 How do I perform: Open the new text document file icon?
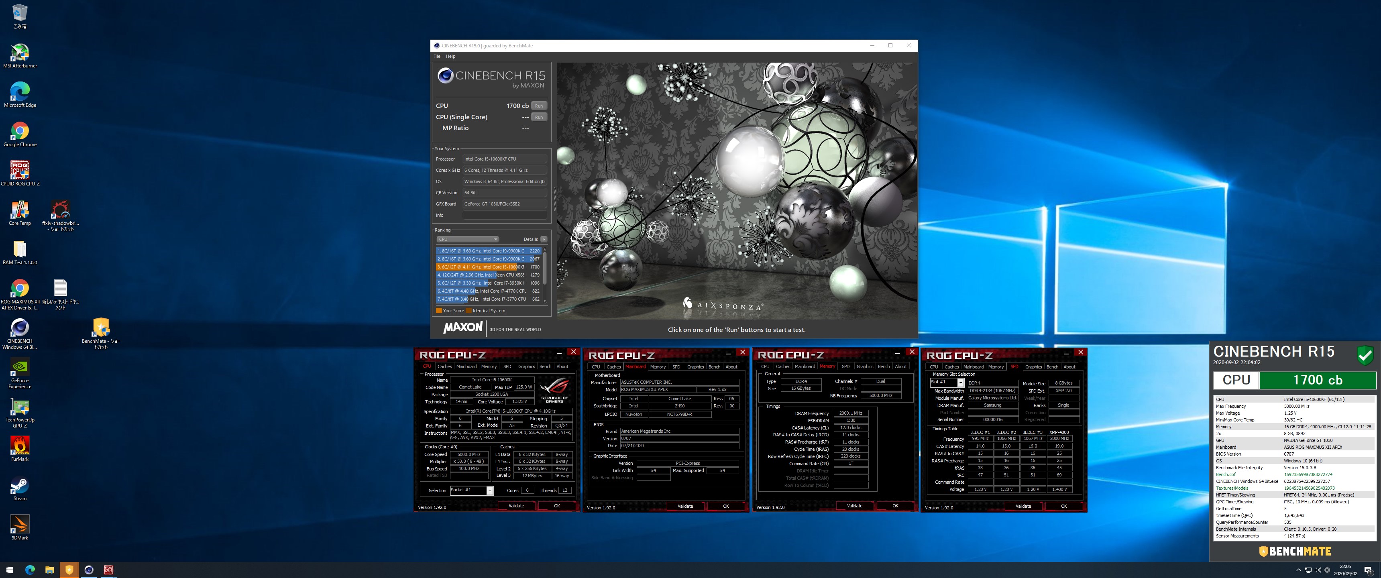coord(60,294)
